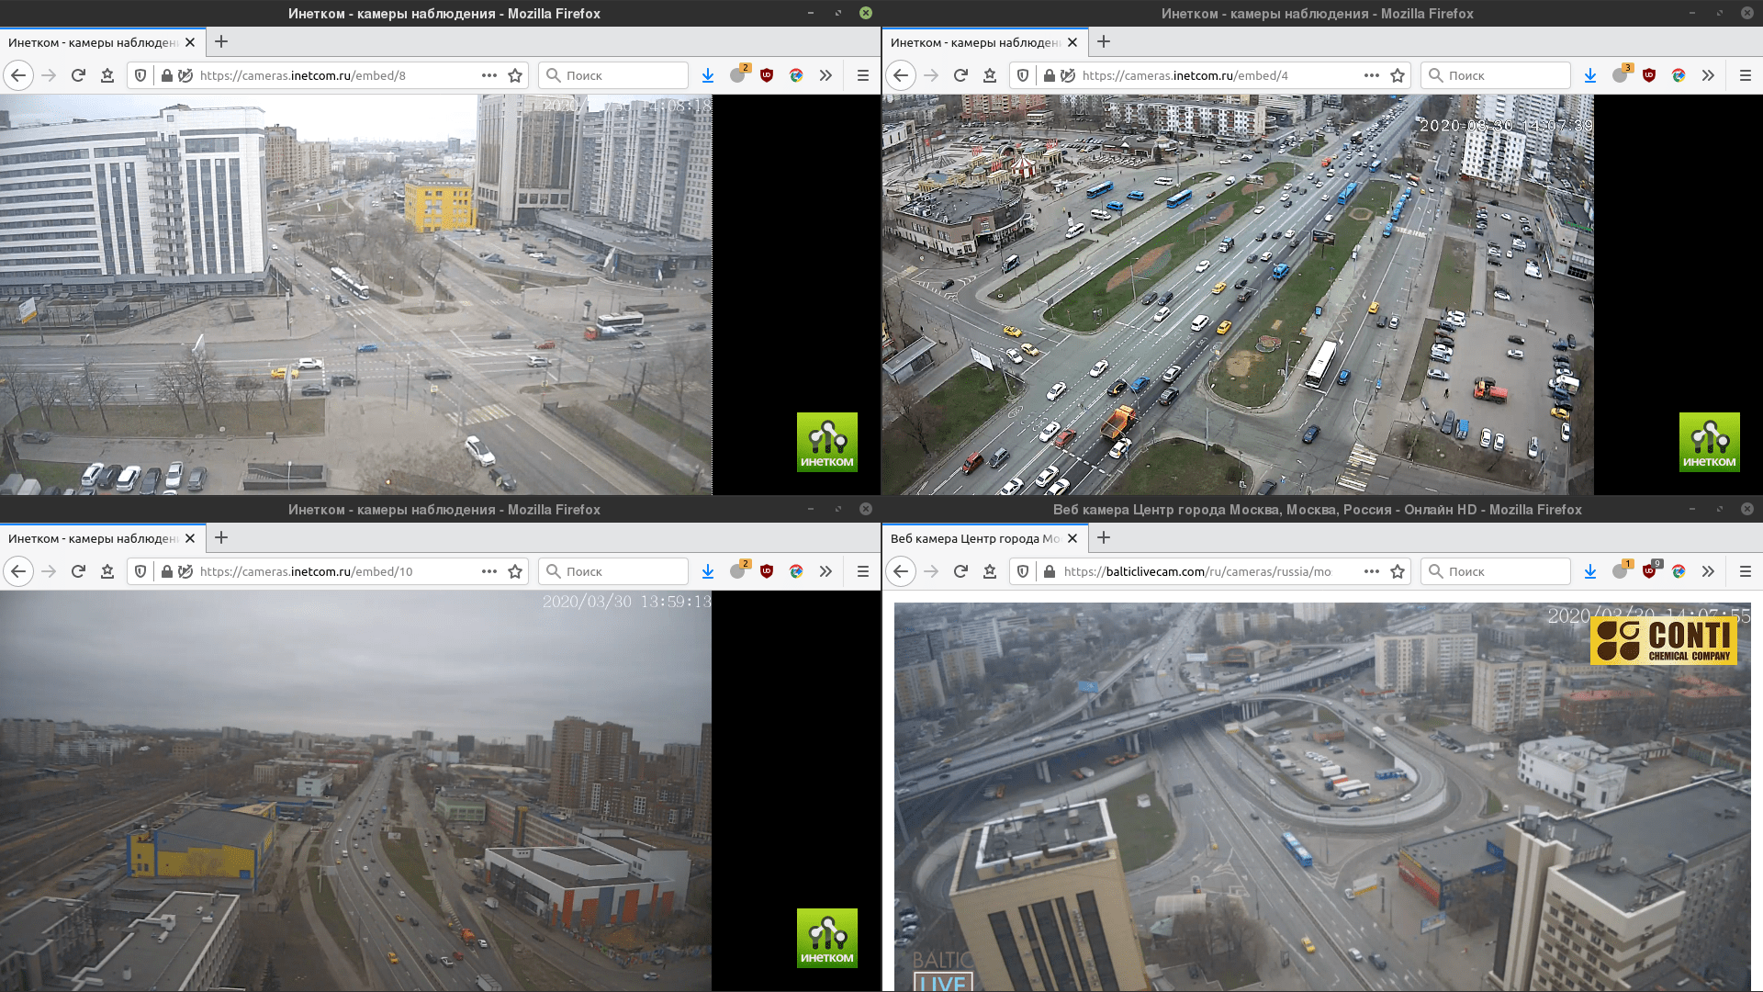
Task: Click padlock site info icon in balticlivecam window
Action: (1050, 571)
